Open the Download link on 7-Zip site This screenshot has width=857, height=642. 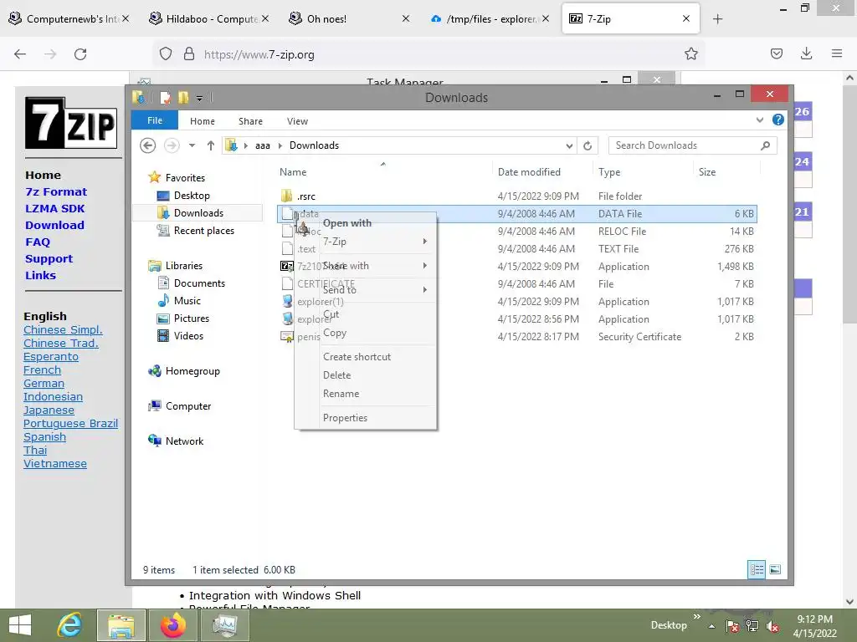(54, 225)
